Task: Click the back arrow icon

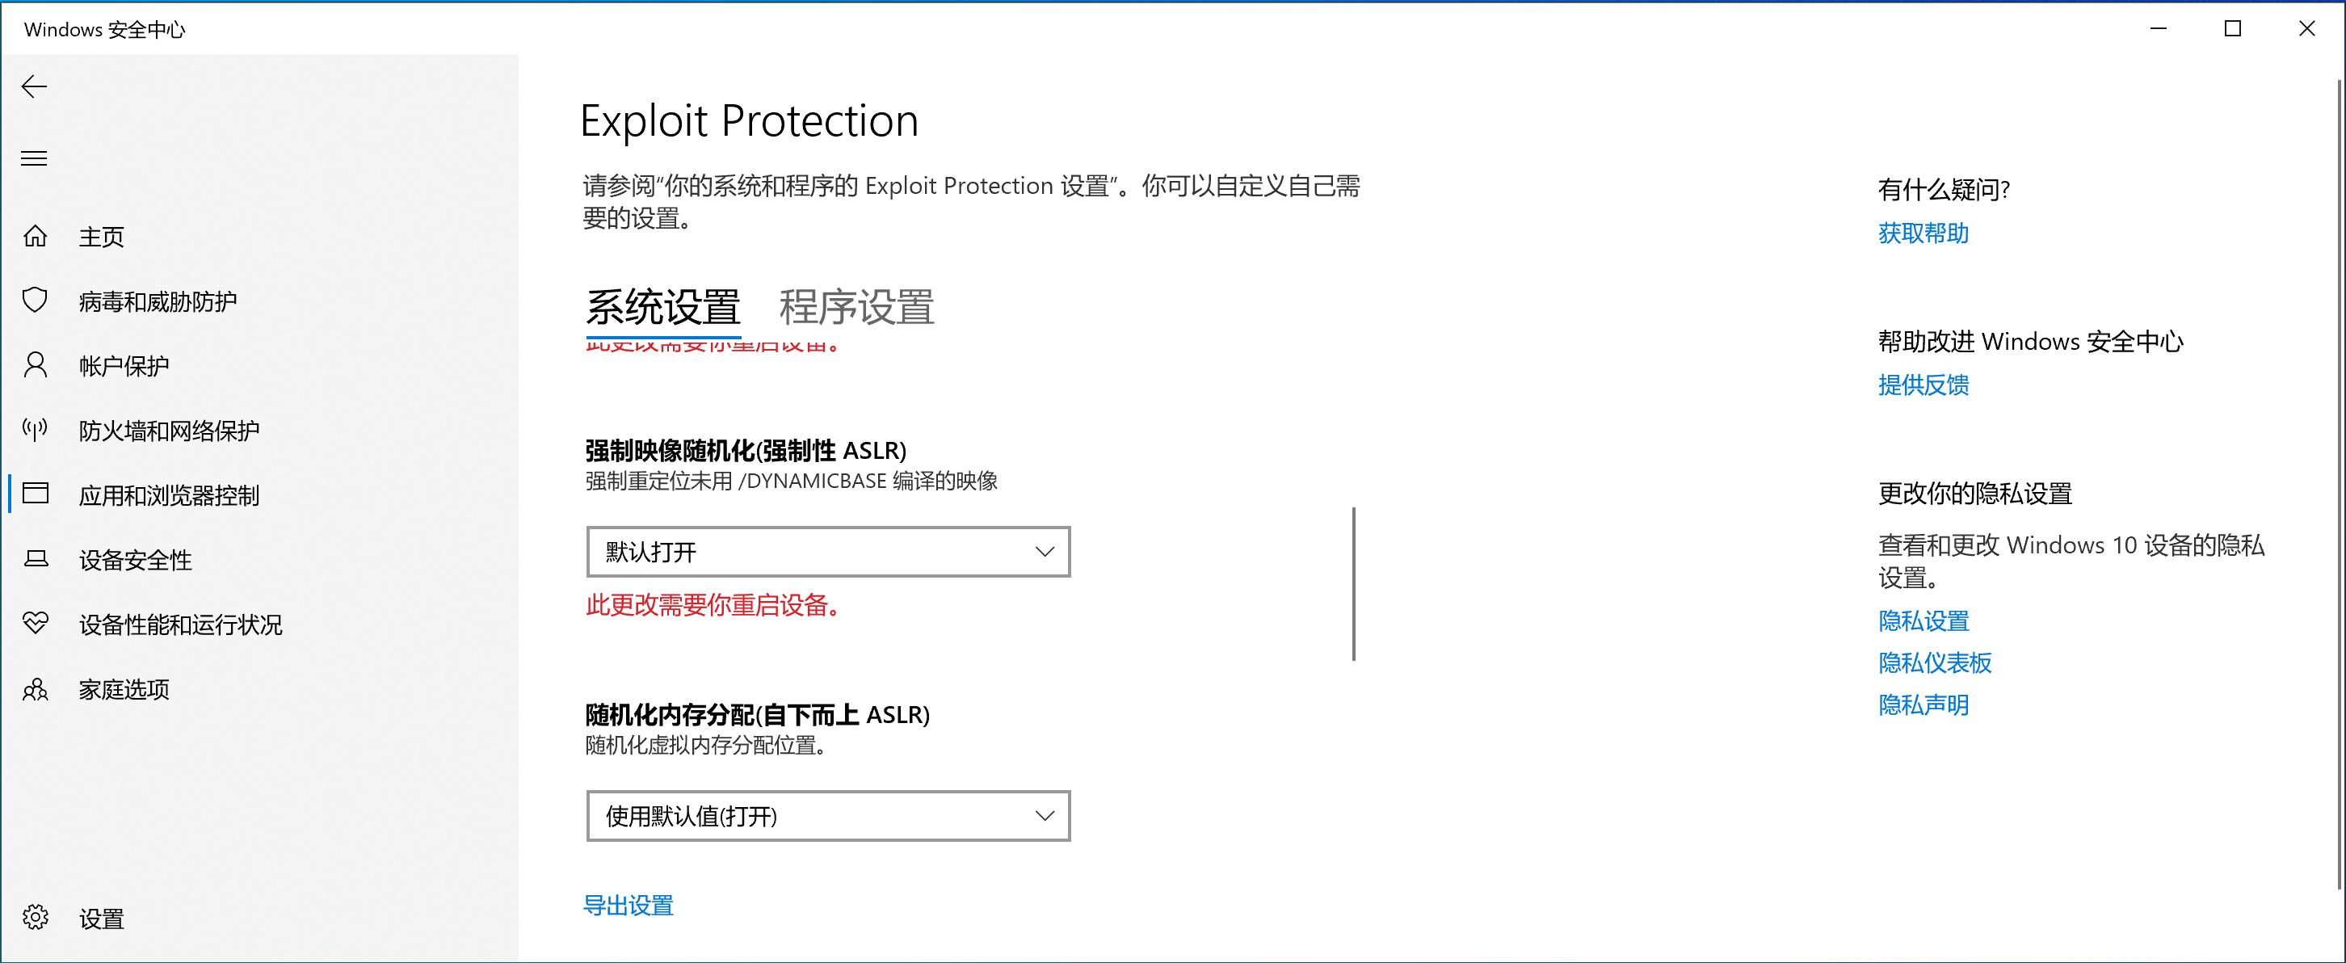Action: click(35, 86)
